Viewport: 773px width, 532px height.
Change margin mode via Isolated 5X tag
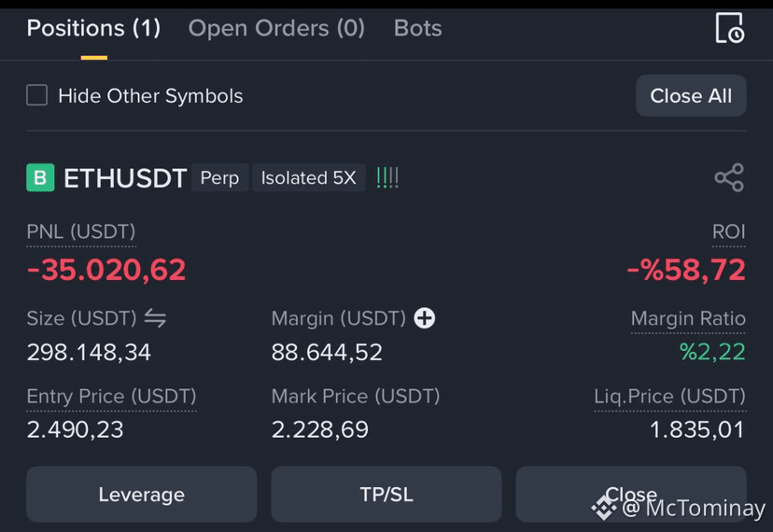309,177
